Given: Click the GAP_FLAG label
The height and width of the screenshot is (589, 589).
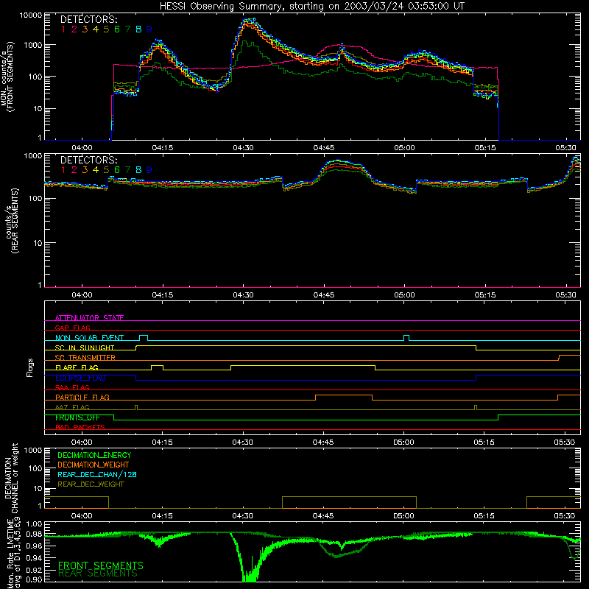Looking at the screenshot, I should tap(72, 328).
